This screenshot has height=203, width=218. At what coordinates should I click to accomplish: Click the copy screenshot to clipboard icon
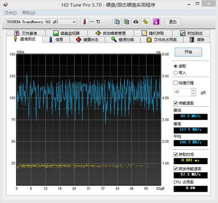click(126, 22)
